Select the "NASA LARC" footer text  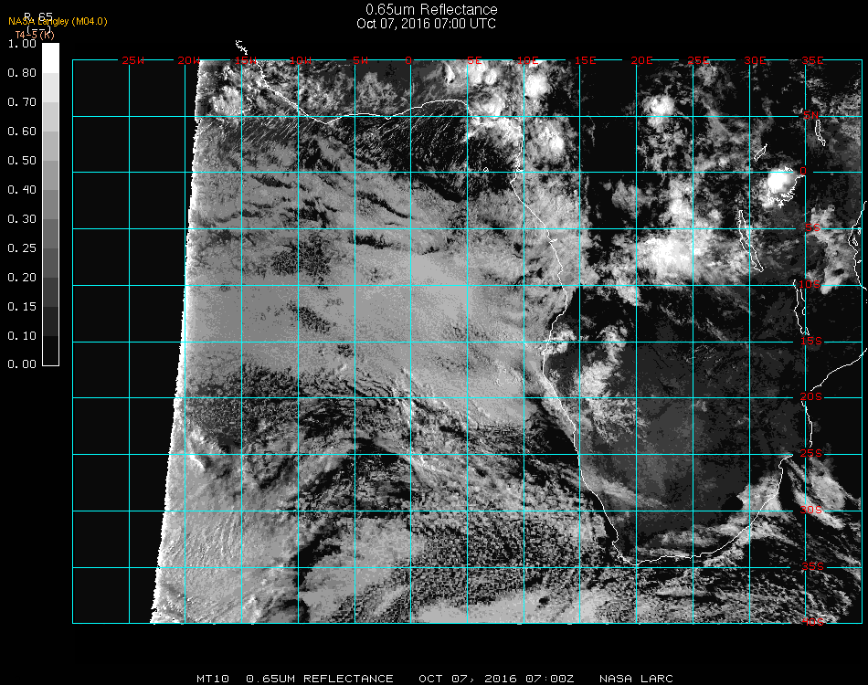[x=636, y=679]
